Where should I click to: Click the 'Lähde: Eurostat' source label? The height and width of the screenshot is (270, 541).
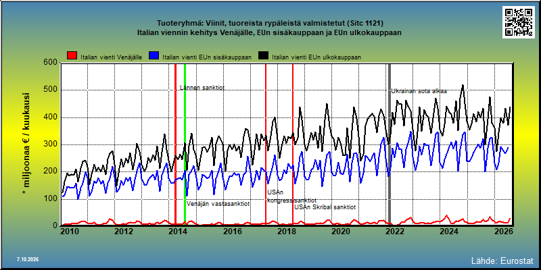[502, 261]
